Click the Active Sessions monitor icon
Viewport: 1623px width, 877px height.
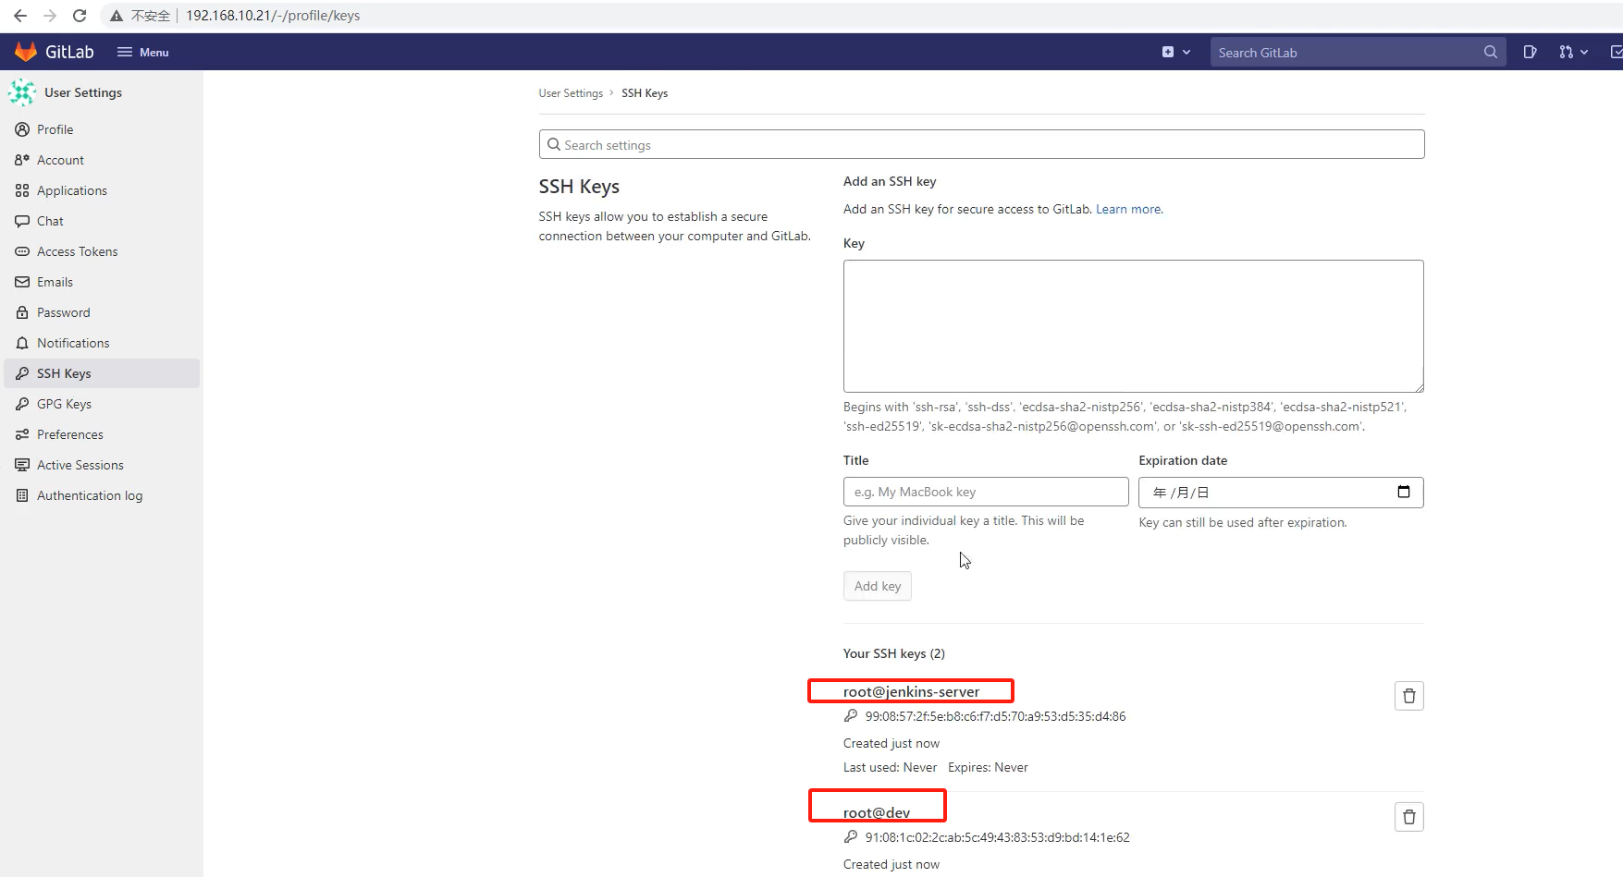tap(22, 465)
